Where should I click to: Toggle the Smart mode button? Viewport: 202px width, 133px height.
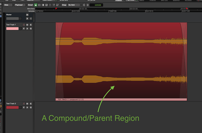click(30, 5)
